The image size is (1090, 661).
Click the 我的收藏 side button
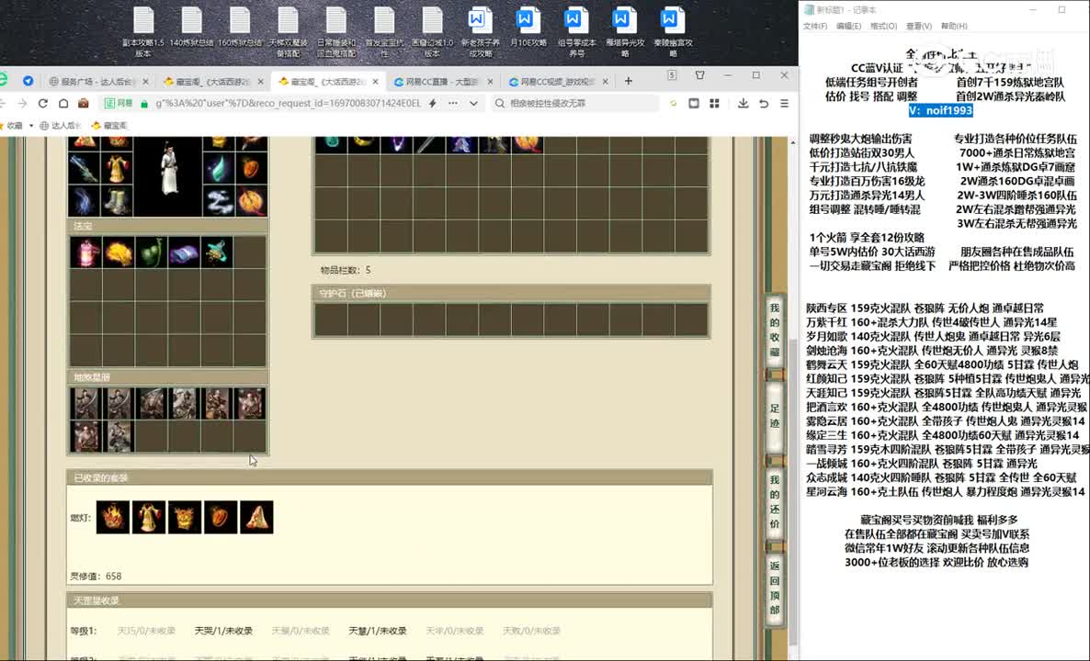(775, 330)
